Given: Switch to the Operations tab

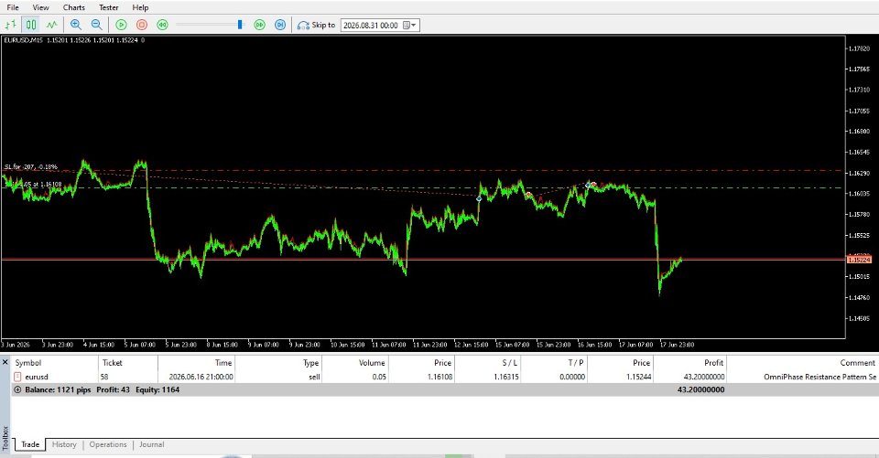Looking at the screenshot, I should (108, 444).
